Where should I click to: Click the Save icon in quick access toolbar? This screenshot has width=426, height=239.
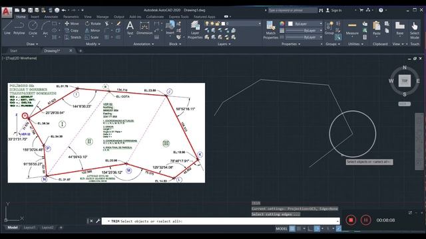pos(30,11)
